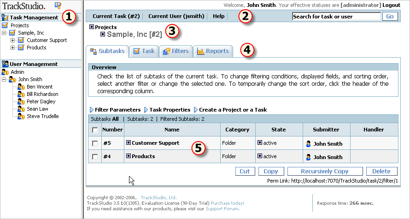Switch to the Task tab

tap(144, 51)
